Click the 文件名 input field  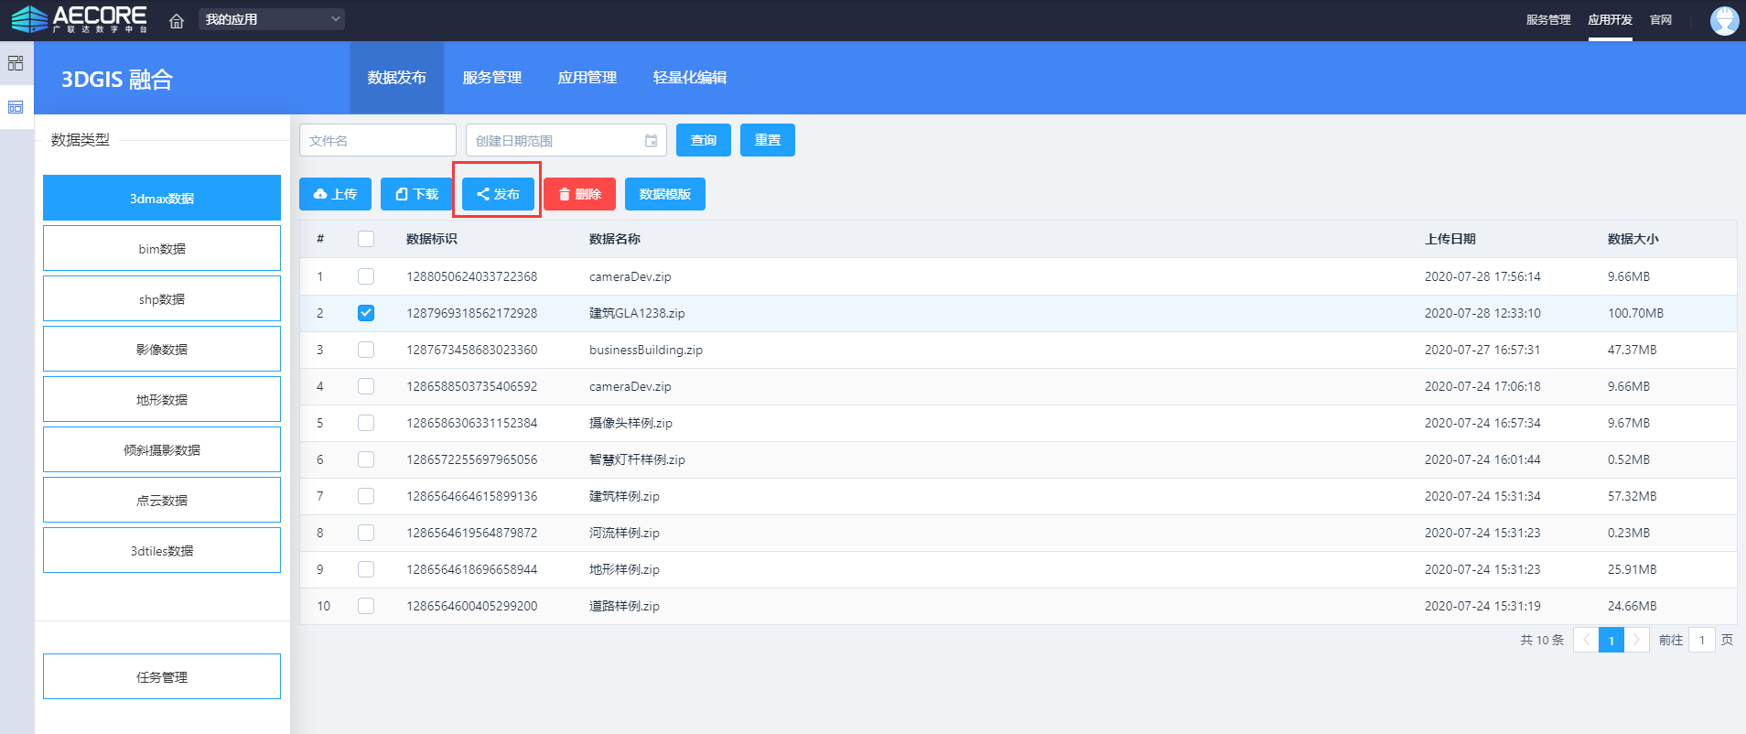(x=377, y=141)
